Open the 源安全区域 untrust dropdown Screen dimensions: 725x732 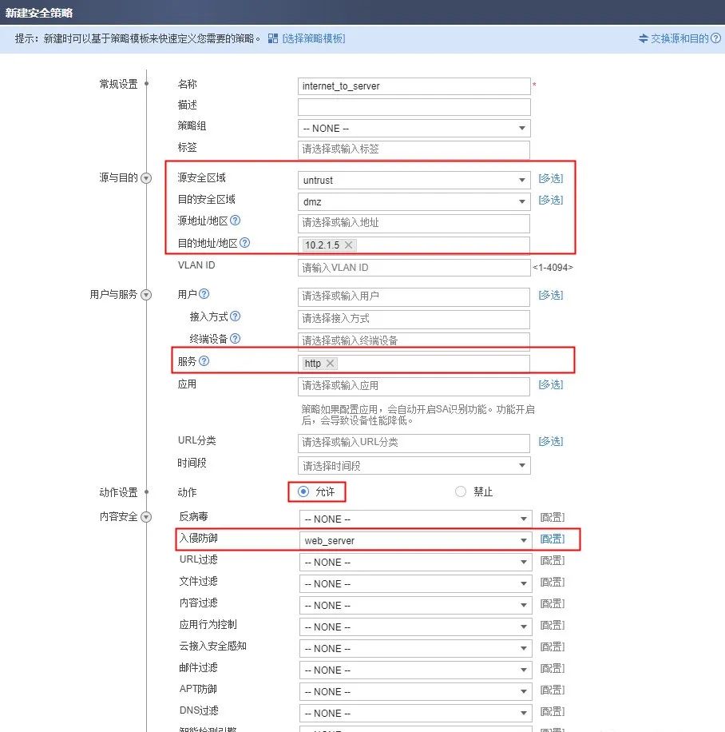[414, 180]
